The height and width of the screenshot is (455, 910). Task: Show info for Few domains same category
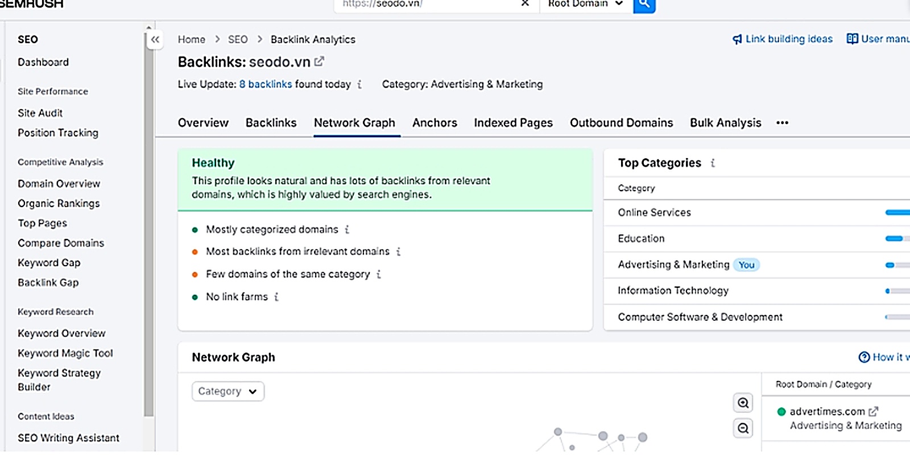click(x=379, y=274)
